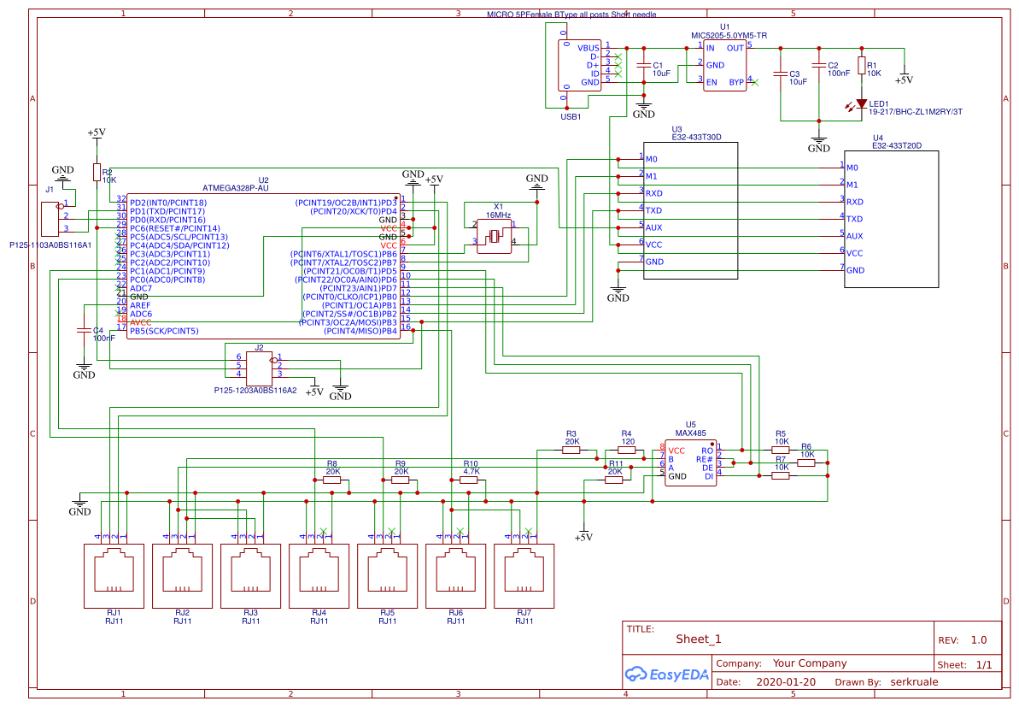
Task: Click the U4 E32-433T20D module
Action: pyautogui.click(x=891, y=219)
